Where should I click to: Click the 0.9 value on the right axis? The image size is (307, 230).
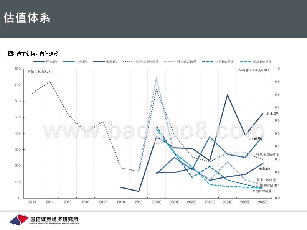tap(277, 82)
